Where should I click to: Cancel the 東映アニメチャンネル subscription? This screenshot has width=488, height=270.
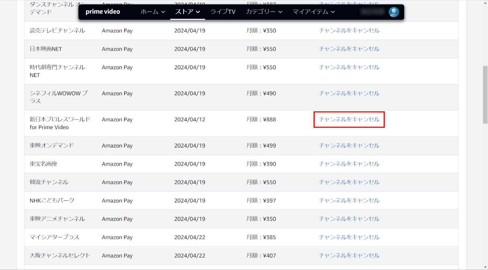(x=349, y=219)
